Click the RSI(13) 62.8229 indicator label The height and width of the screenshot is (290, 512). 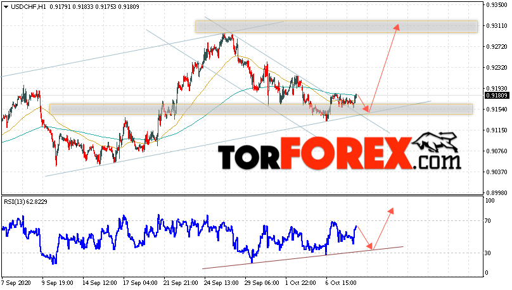(x=25, y=202)
